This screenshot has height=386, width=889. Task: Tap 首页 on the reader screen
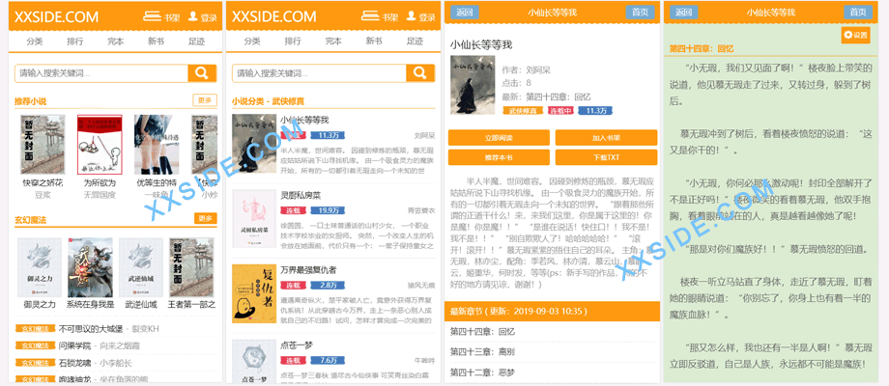click(x=858, y=12)
